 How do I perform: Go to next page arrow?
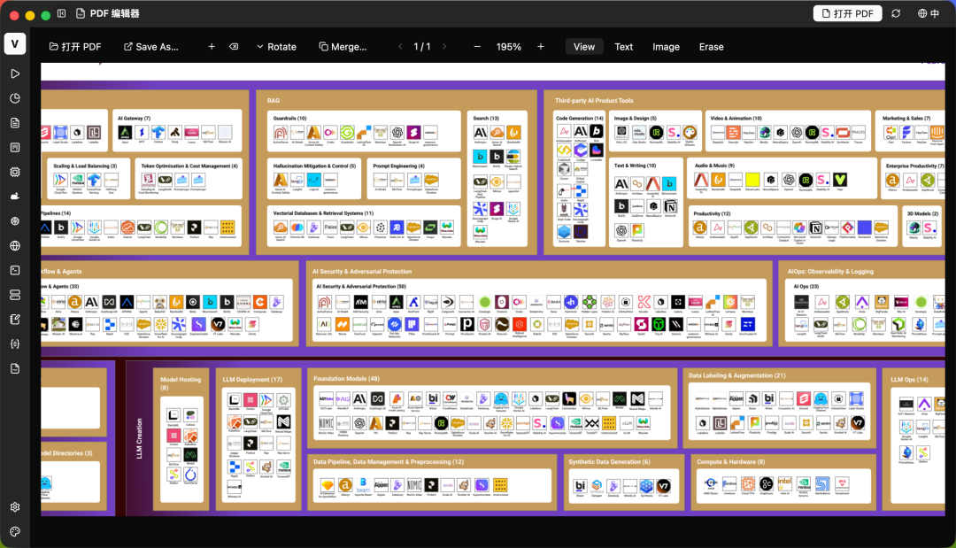[x=444, y=46]
